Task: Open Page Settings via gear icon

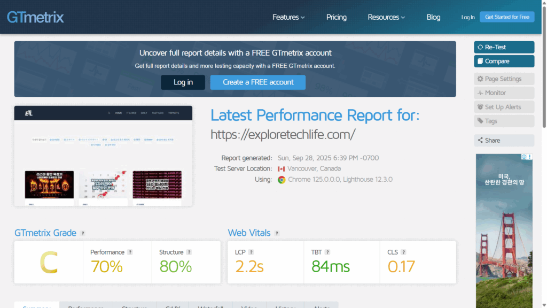Action: pyautogui.click(x=480, y=79)
